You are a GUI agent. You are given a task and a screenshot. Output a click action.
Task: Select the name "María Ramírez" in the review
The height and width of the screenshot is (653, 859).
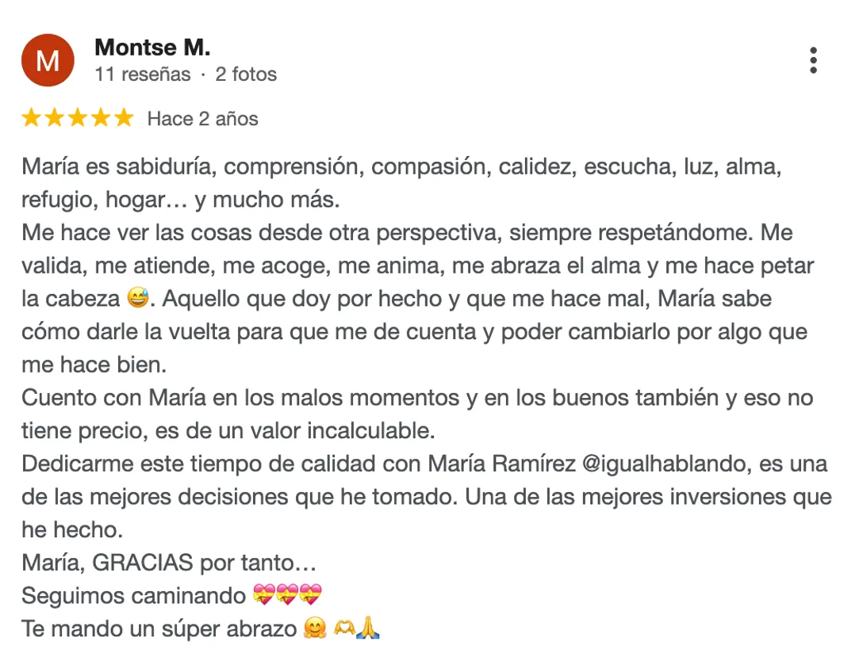point(502,464)
